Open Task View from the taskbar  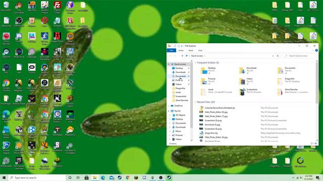[78, 177]
